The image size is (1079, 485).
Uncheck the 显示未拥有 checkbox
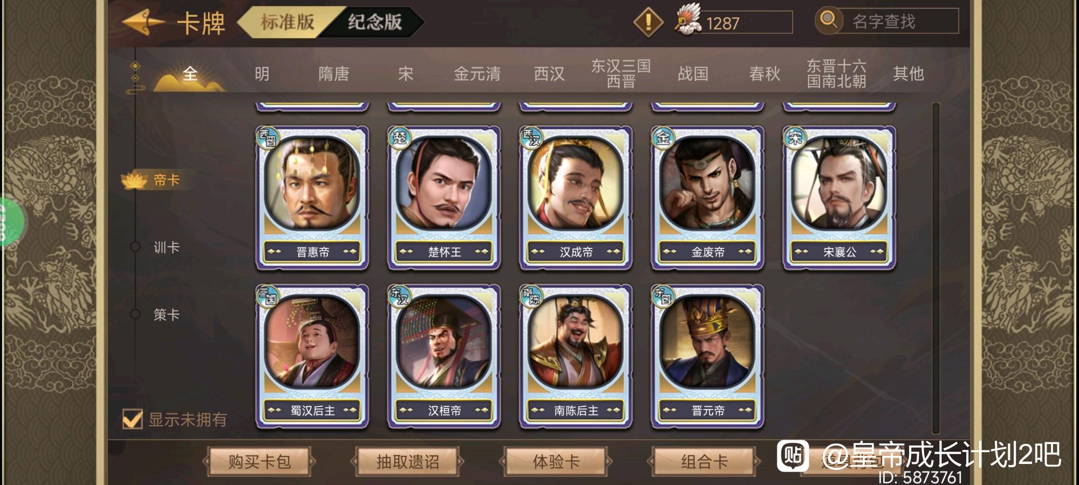(133, 419)
